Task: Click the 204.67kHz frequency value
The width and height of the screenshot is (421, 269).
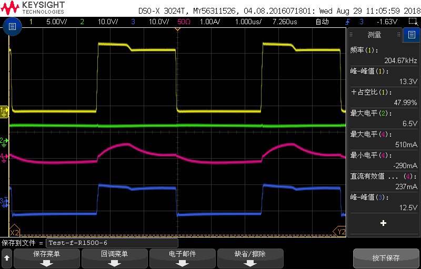Action: coord(400,60)
